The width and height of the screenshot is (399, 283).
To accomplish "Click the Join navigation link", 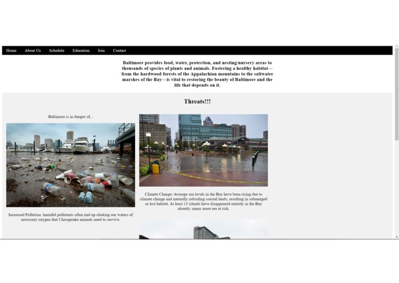I will pos(101,50).
